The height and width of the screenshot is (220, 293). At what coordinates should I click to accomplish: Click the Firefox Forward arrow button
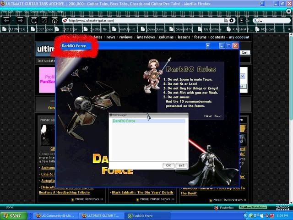click(20, 20)
